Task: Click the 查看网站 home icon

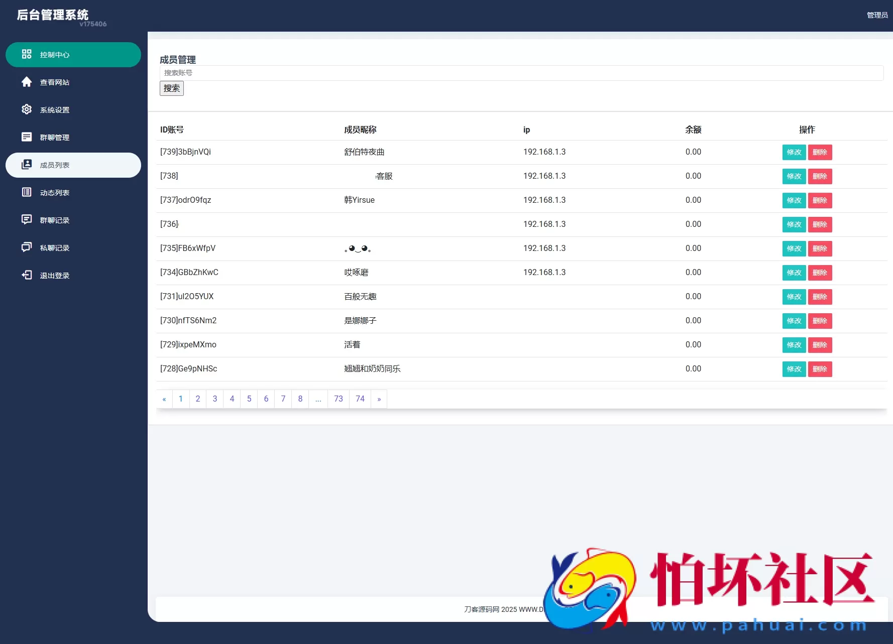Action: pos(27,82)
